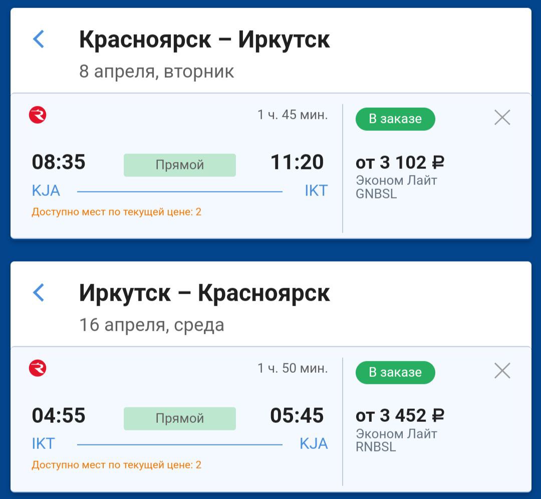
Task: Click airline logo on 04:55 flight
Action: 38,369
